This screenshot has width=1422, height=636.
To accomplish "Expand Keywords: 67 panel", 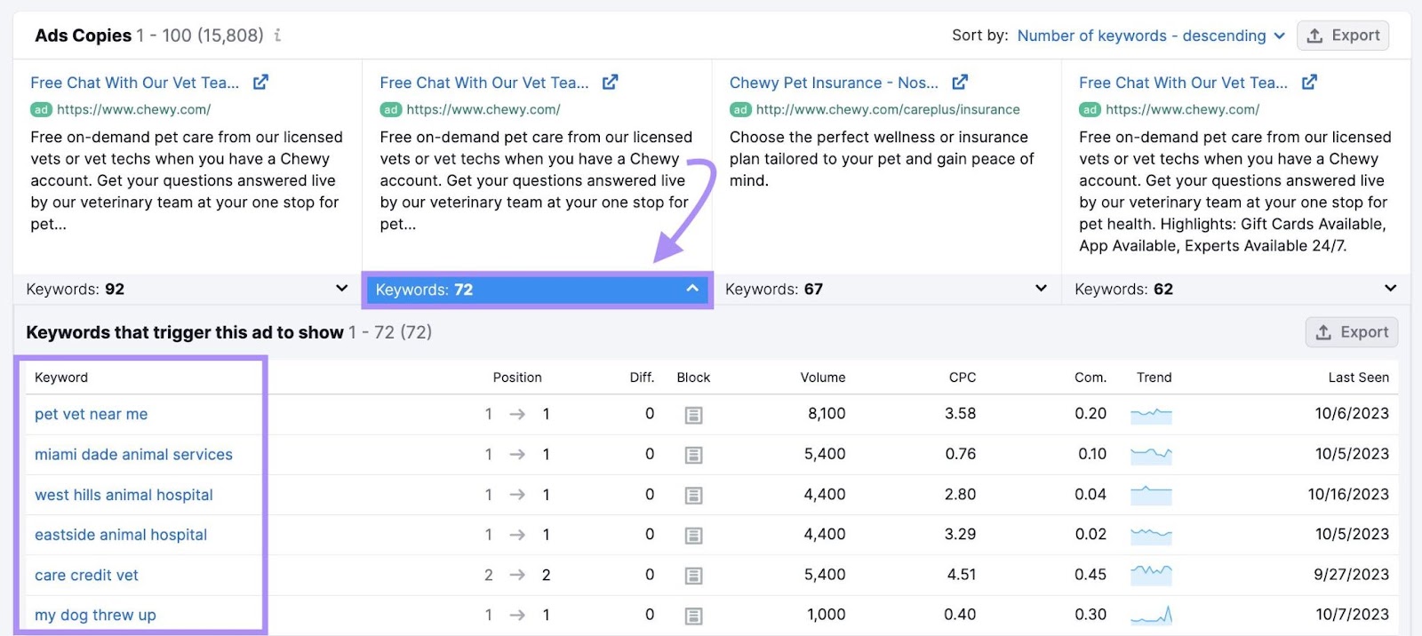I will 886,289.
